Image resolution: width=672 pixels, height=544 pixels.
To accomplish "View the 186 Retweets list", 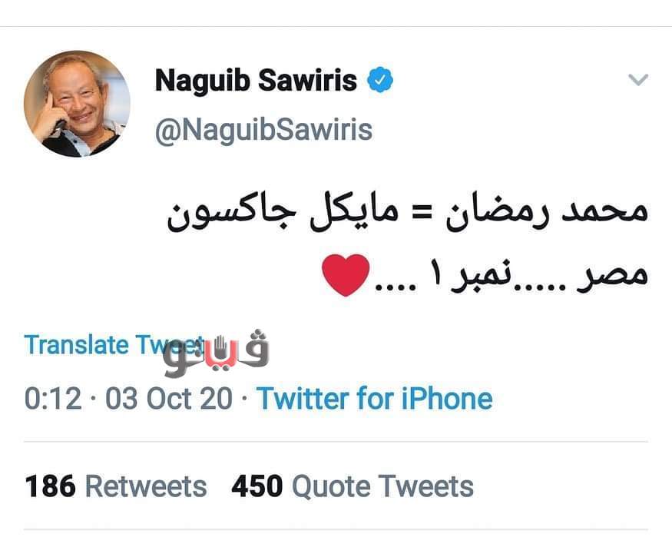I will click(x=116, y=486).
